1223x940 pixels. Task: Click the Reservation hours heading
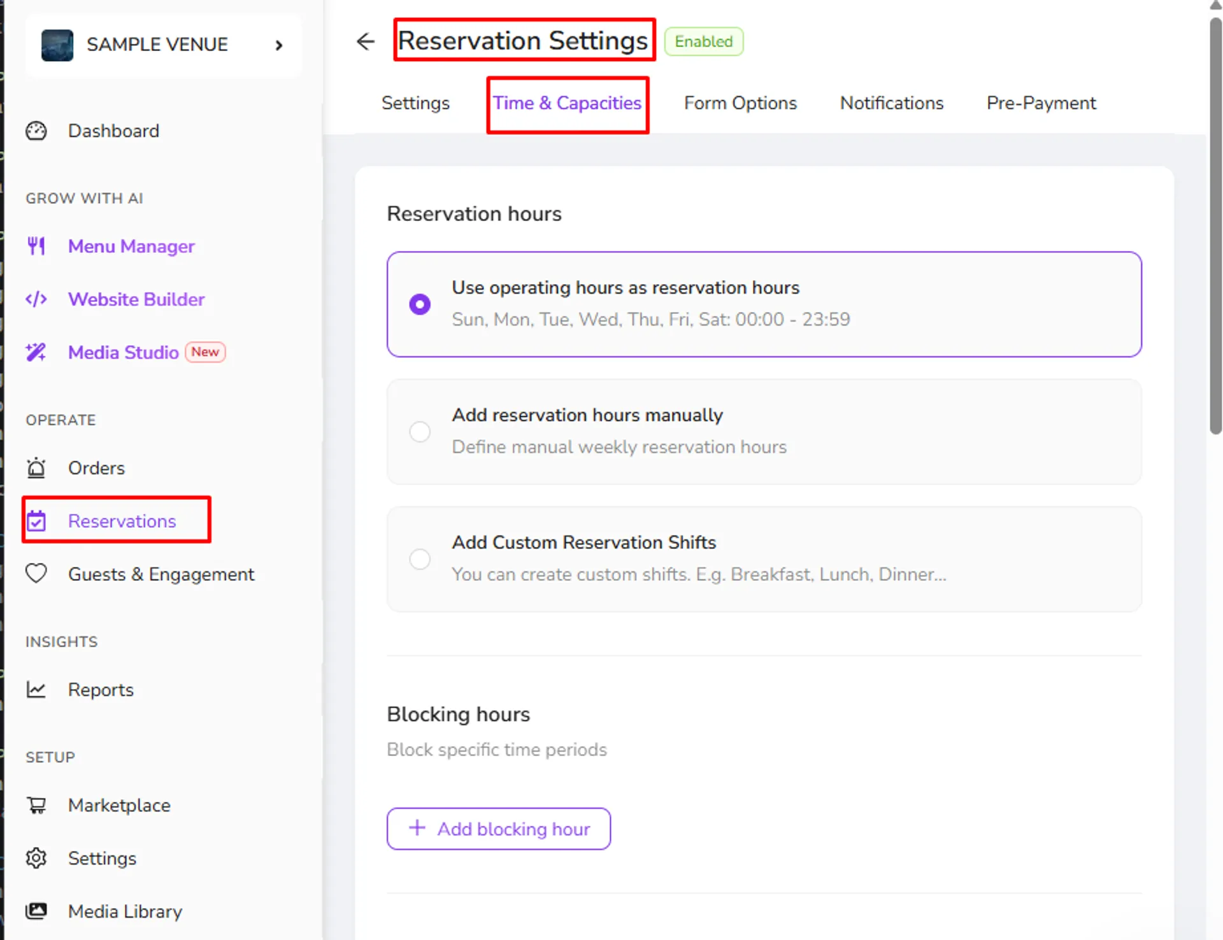pos(474,213)
